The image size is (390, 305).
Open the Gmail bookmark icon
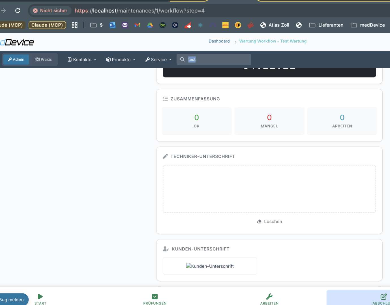point(138,25)
